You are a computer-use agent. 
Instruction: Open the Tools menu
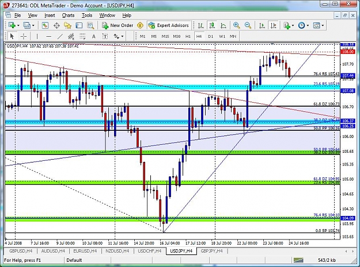pos(87,16)
